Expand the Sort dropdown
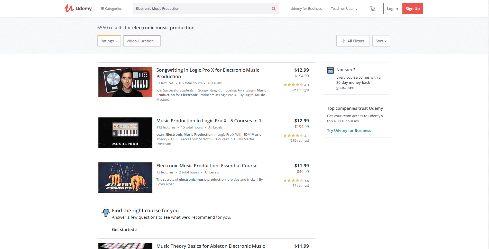The height and width of the screenshot is (249, 489). 381,41
